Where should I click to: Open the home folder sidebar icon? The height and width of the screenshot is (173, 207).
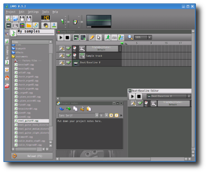(7, 78)
